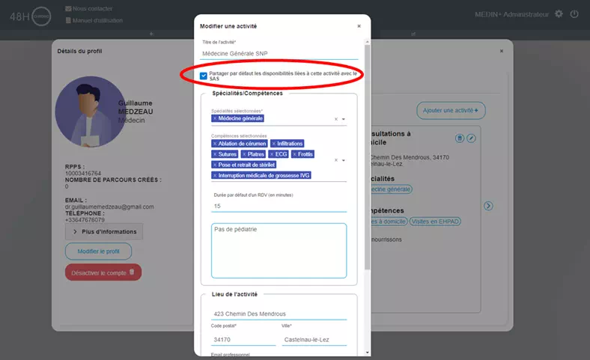The height and width of the screenshot is (360, 590).
Task: Click Modifier le profil button
Action: tap(98, 251)
